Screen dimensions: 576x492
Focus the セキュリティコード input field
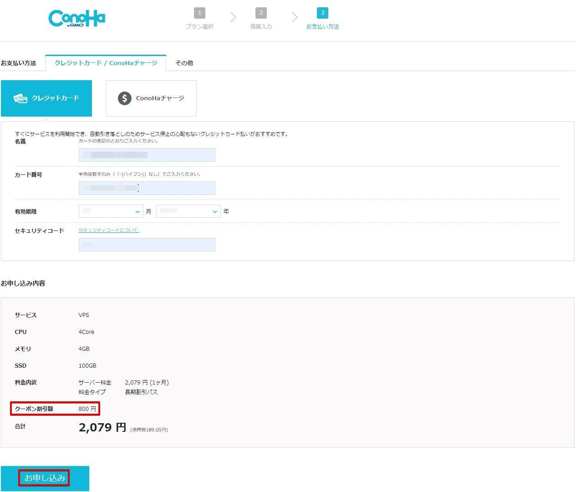pos(147,245)
